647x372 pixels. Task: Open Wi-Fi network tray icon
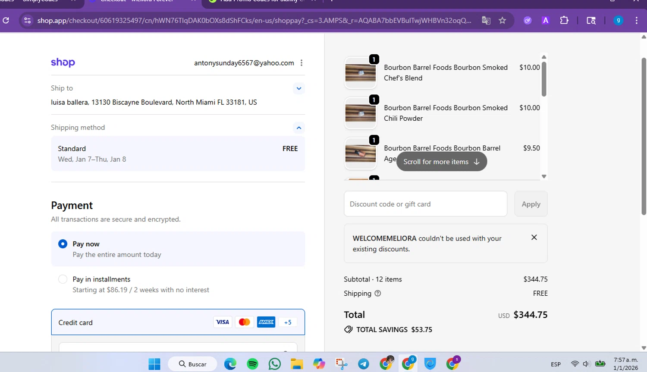click(x=575, y=364)
